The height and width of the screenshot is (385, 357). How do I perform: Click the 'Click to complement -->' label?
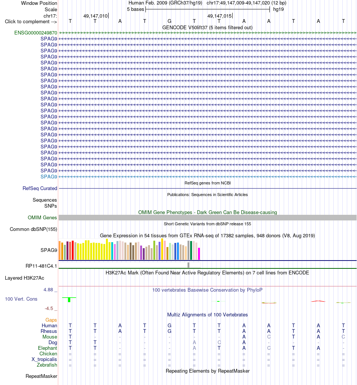pos(31,22)
